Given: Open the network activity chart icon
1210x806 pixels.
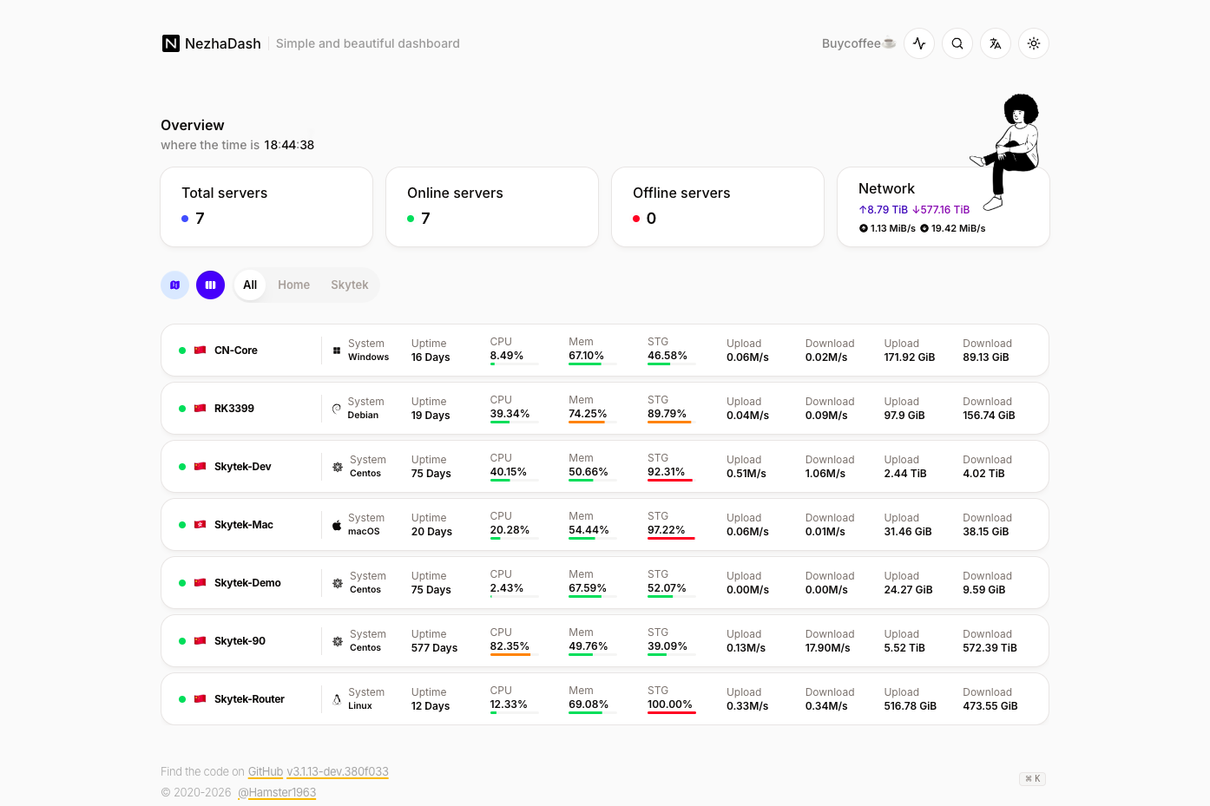Looking at the screenshot, I should (x=919, y=43).
